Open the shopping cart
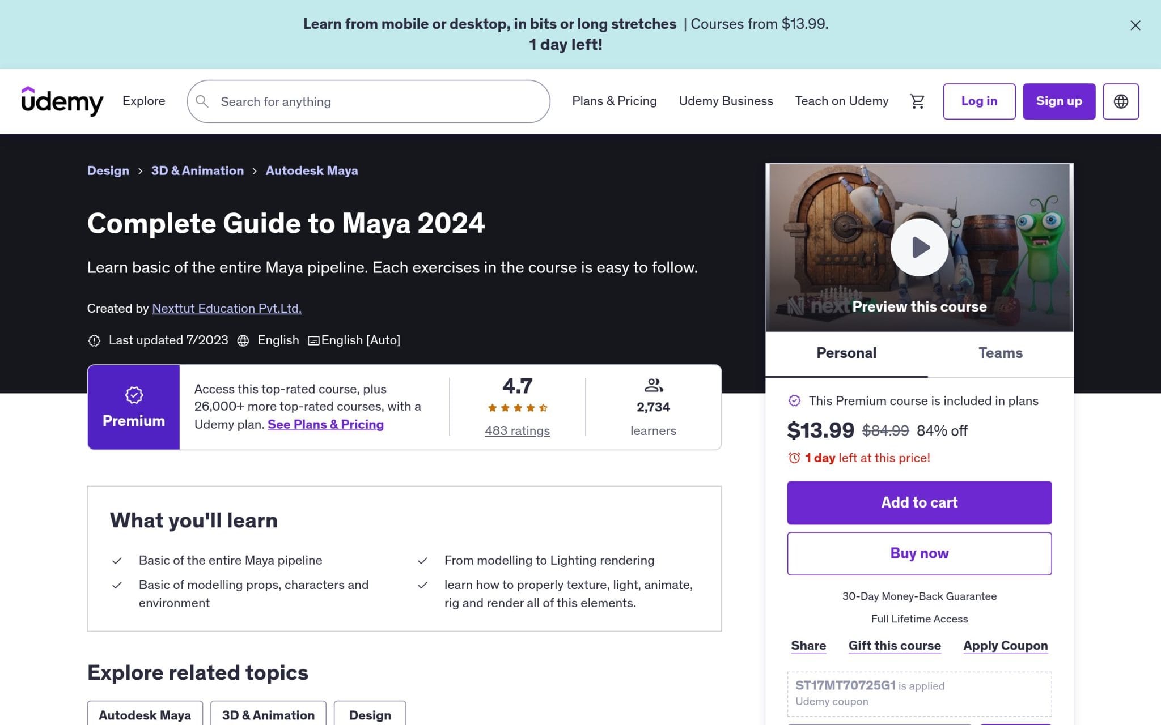 (x=917, y=101)
